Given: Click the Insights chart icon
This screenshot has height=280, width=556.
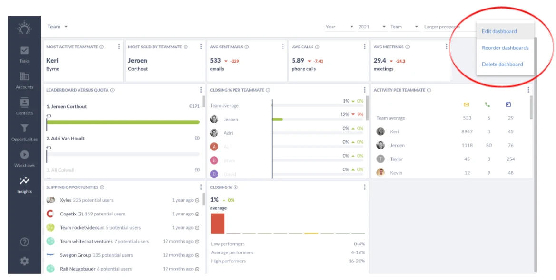Looking at the screenshot, I should click(24, 180).
